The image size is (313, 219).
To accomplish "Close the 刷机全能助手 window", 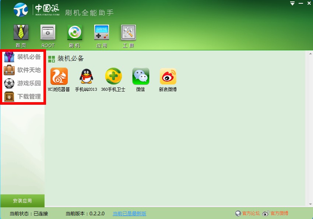I will coord(309,3).
